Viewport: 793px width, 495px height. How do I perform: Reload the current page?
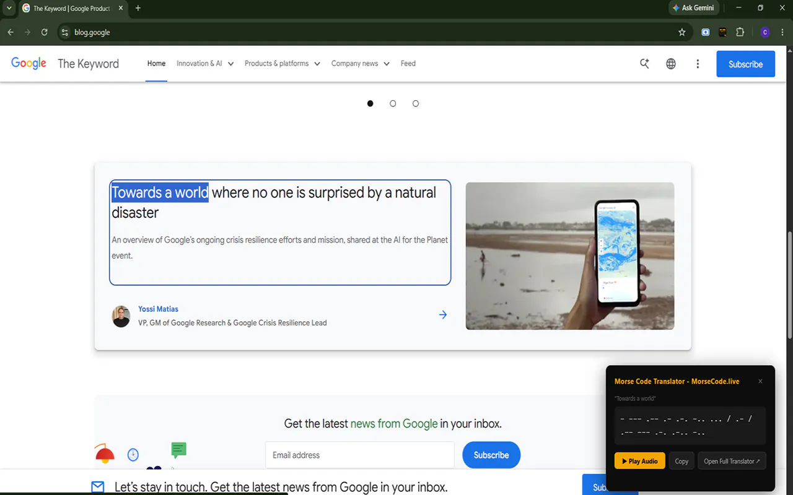coord(45,32)
